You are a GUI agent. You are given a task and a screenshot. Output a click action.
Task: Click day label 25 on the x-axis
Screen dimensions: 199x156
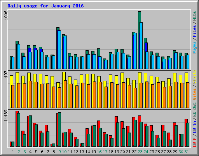[152, 152]
